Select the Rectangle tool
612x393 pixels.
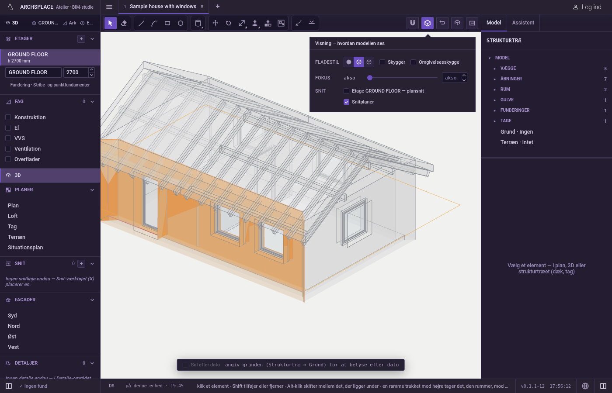167,23
